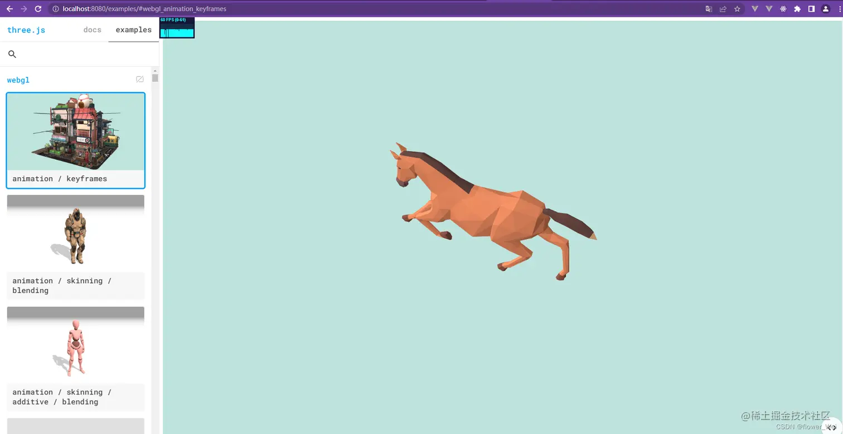Screen dimensions: 843x434
Task: Open the first Vue devtools extension icon
Action: point(755,9)
